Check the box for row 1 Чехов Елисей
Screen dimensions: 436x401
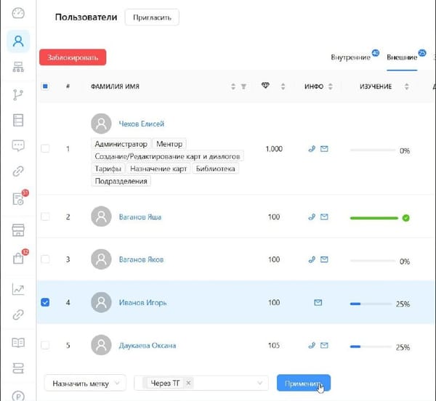click(45, 148)
